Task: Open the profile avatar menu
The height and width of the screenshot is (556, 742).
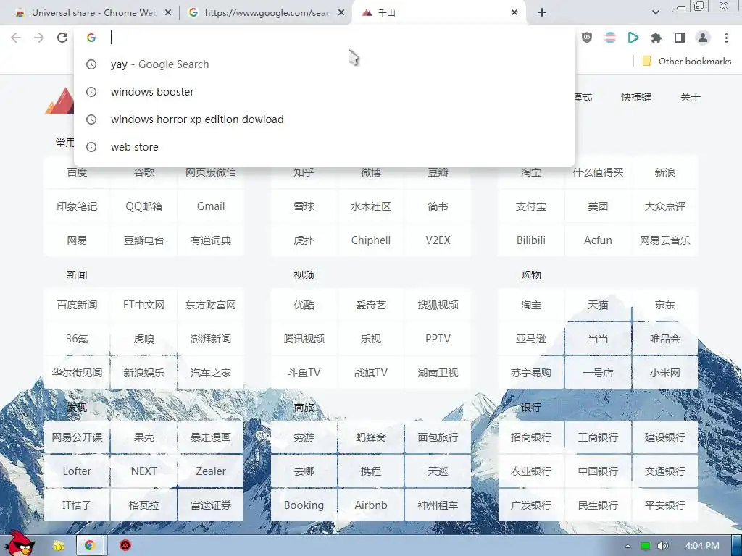Action: coord(703,38)
